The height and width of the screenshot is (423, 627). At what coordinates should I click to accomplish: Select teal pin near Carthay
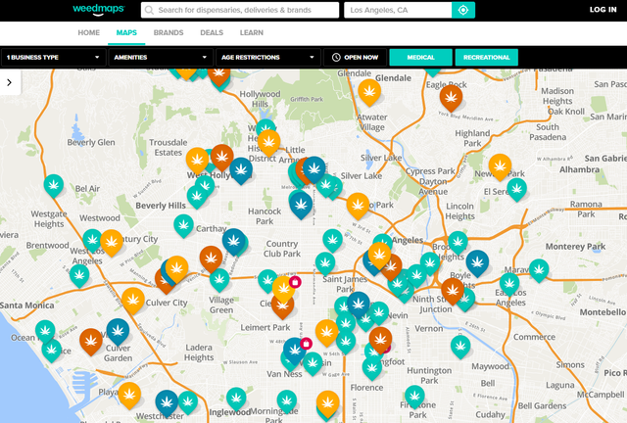coord(183,225)
